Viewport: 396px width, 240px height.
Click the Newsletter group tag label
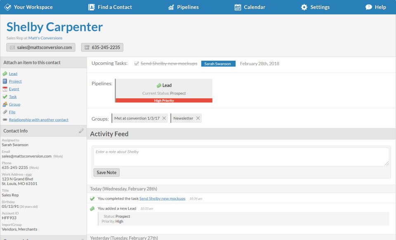click(183, 118)
